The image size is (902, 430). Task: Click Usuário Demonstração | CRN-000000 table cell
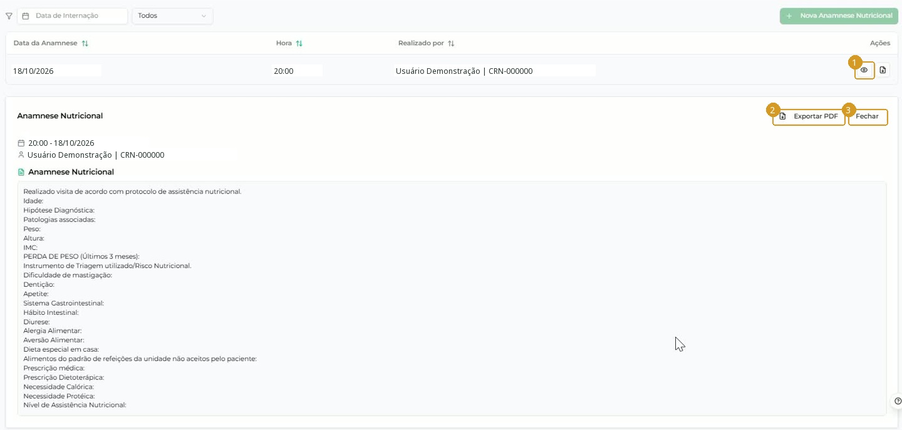pyautogui.click(x=464, y=71)
